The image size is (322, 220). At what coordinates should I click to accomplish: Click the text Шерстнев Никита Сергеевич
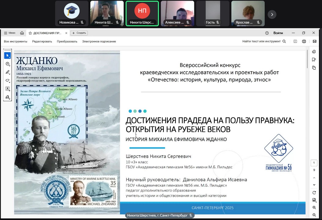tap(158, 156)
